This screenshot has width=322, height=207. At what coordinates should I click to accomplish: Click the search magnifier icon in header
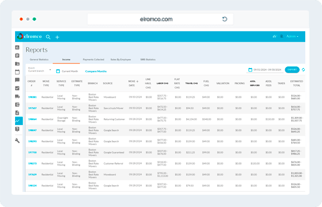click(48, 37)
